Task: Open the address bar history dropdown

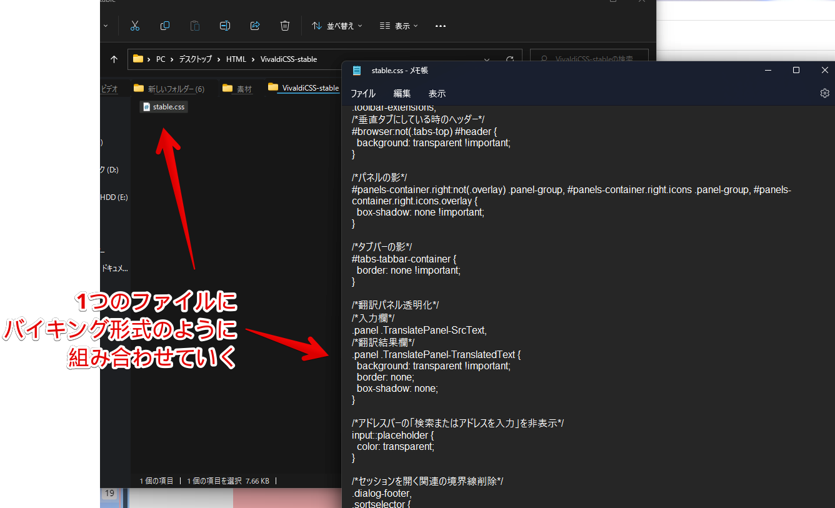Action: pos(487,60)
